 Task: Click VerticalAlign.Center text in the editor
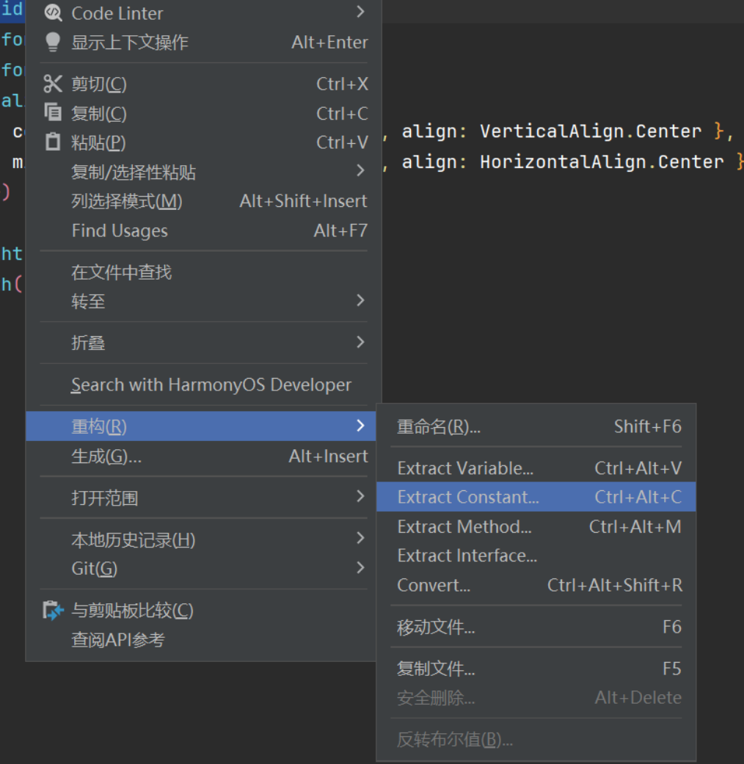pos(591,131)
